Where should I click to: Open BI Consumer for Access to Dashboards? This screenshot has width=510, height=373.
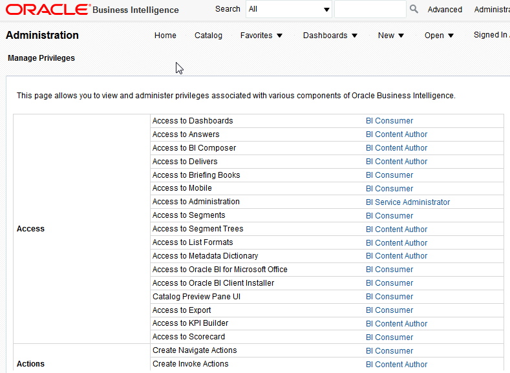coord(389,121)
